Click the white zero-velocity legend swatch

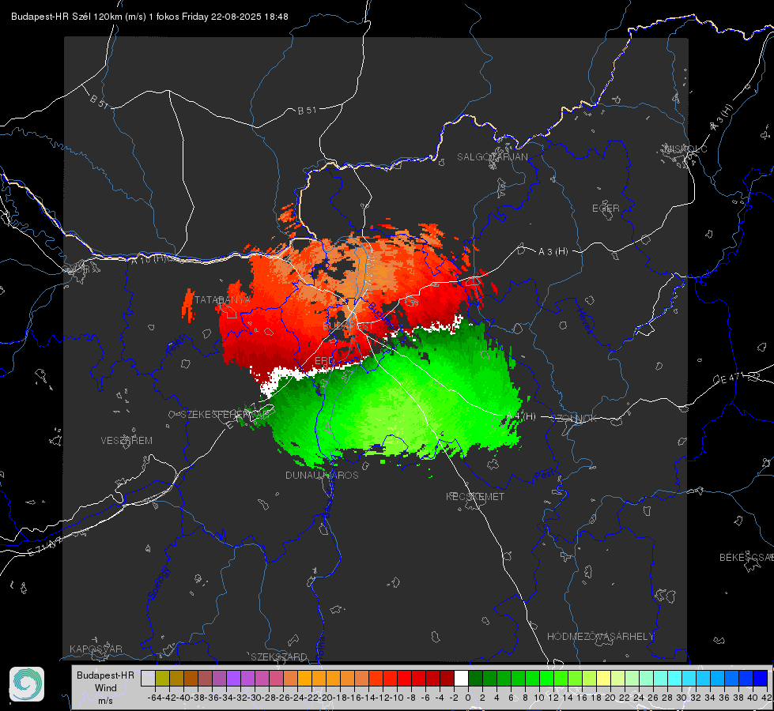[x=461, y=678]
